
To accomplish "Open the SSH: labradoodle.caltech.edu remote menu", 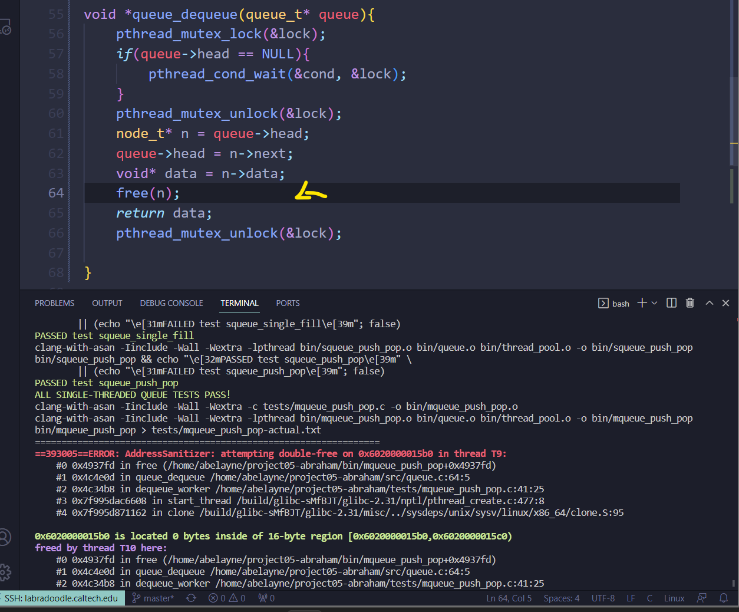I will coord(62,598).
